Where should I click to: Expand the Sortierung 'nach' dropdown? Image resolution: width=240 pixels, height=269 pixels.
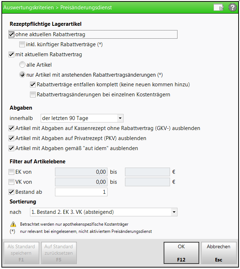[104, 212]
